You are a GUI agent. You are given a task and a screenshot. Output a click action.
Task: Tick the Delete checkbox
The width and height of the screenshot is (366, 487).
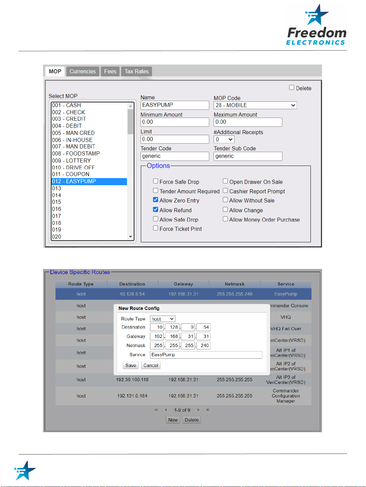click(x=292, y=88)
